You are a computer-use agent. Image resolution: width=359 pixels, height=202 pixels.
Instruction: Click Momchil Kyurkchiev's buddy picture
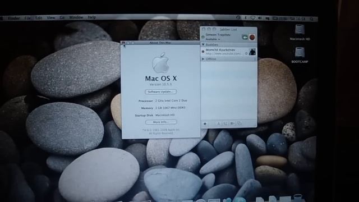pyautogui.click(x=252, y=52)
